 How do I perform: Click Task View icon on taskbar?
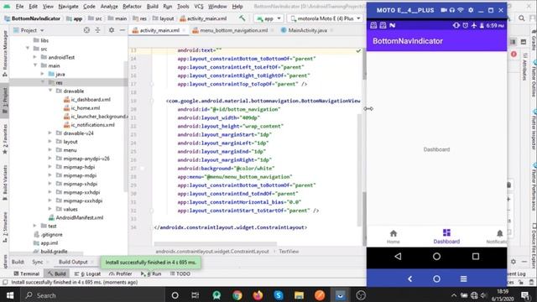tap(196, 295)
